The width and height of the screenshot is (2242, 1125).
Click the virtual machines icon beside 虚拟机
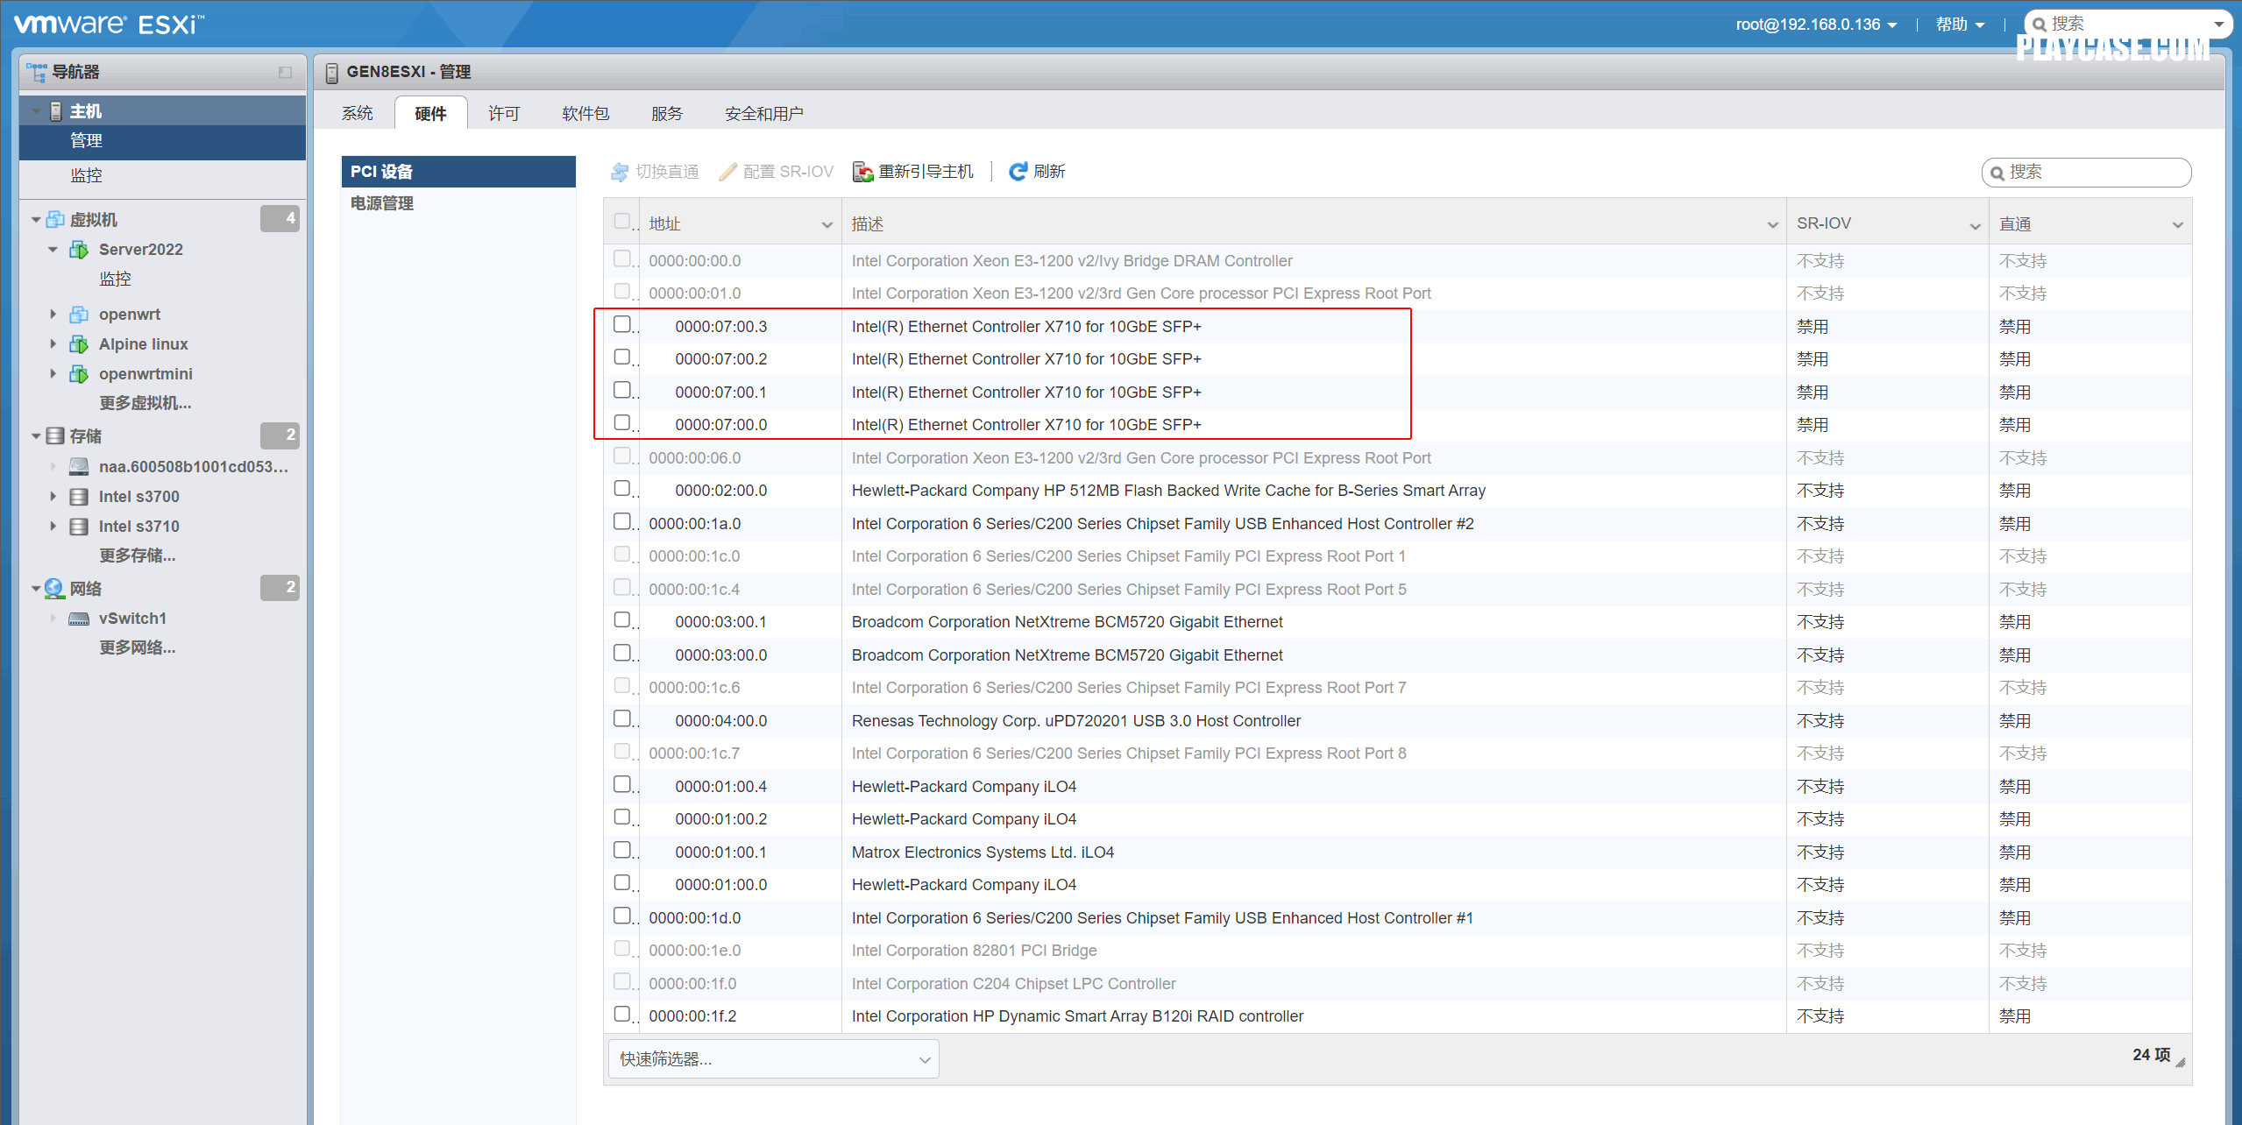(x=55, y=219)
